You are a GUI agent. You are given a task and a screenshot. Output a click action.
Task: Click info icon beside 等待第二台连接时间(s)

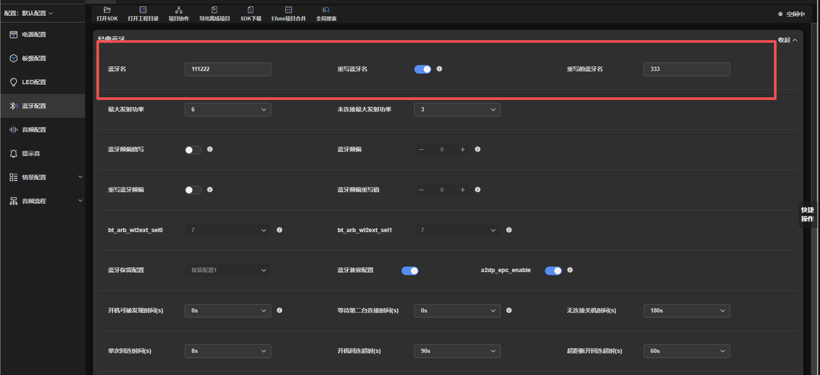tap(509, 310)
